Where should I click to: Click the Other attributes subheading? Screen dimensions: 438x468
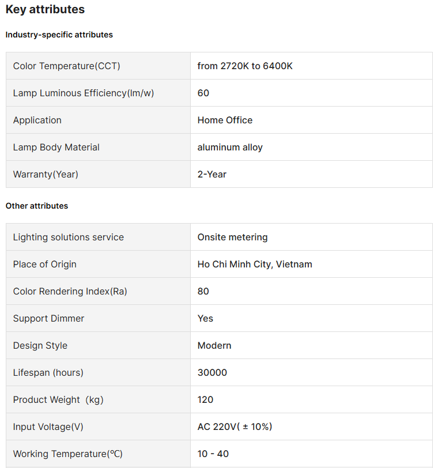point(37,206)
